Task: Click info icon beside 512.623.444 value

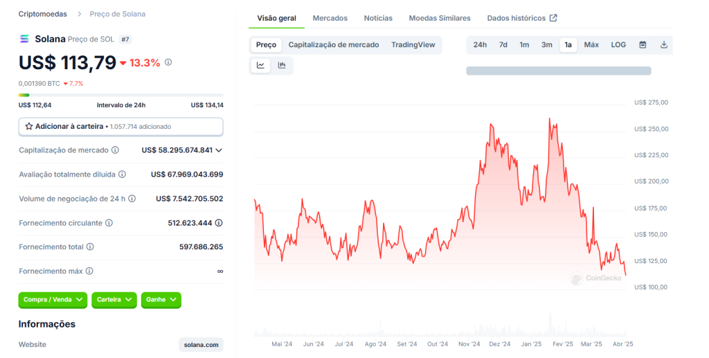Action: point(219,223)
